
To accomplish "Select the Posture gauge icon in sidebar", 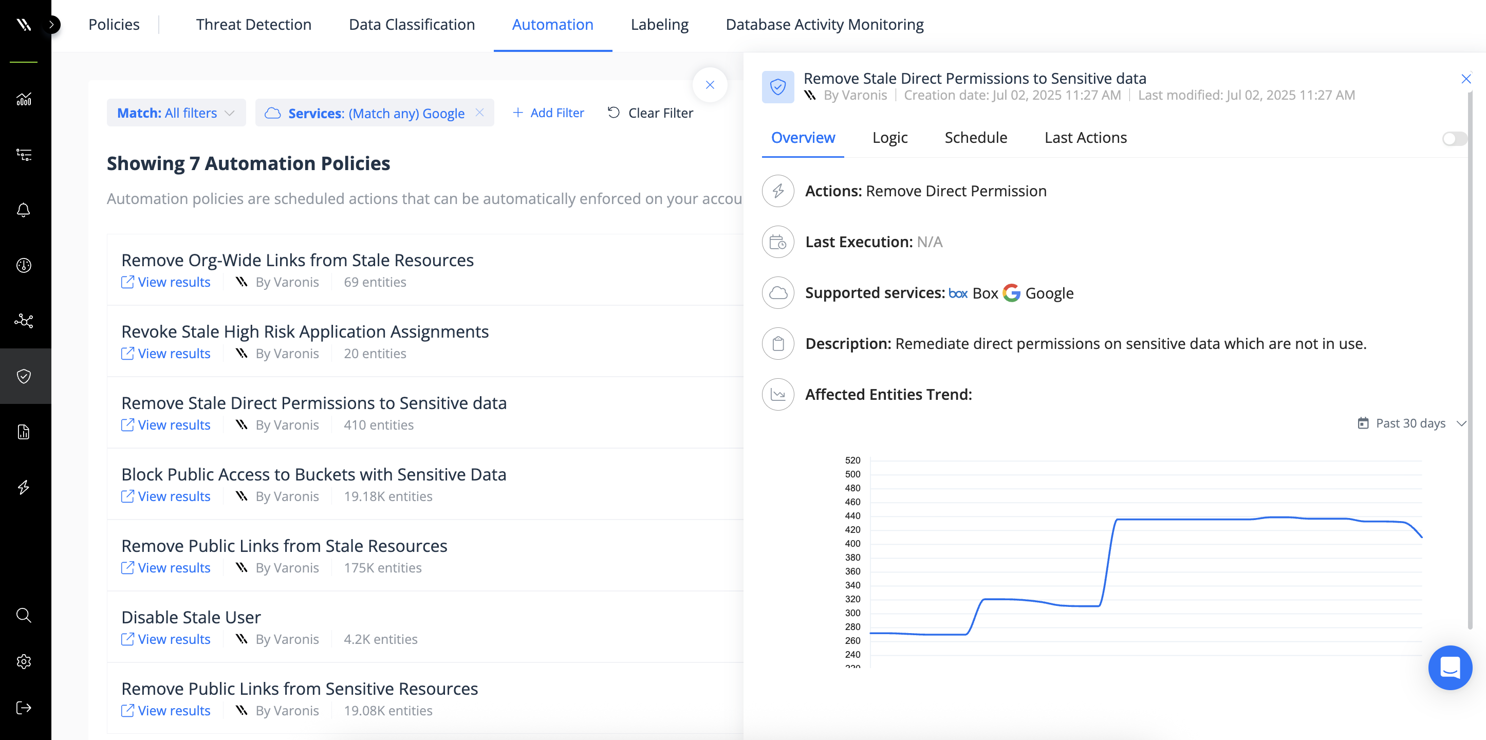I will pos(24,265).
